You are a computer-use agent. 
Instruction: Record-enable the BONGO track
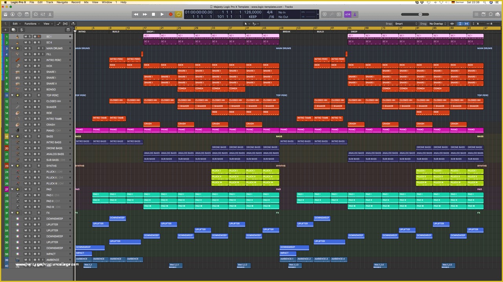click(39, 89)
